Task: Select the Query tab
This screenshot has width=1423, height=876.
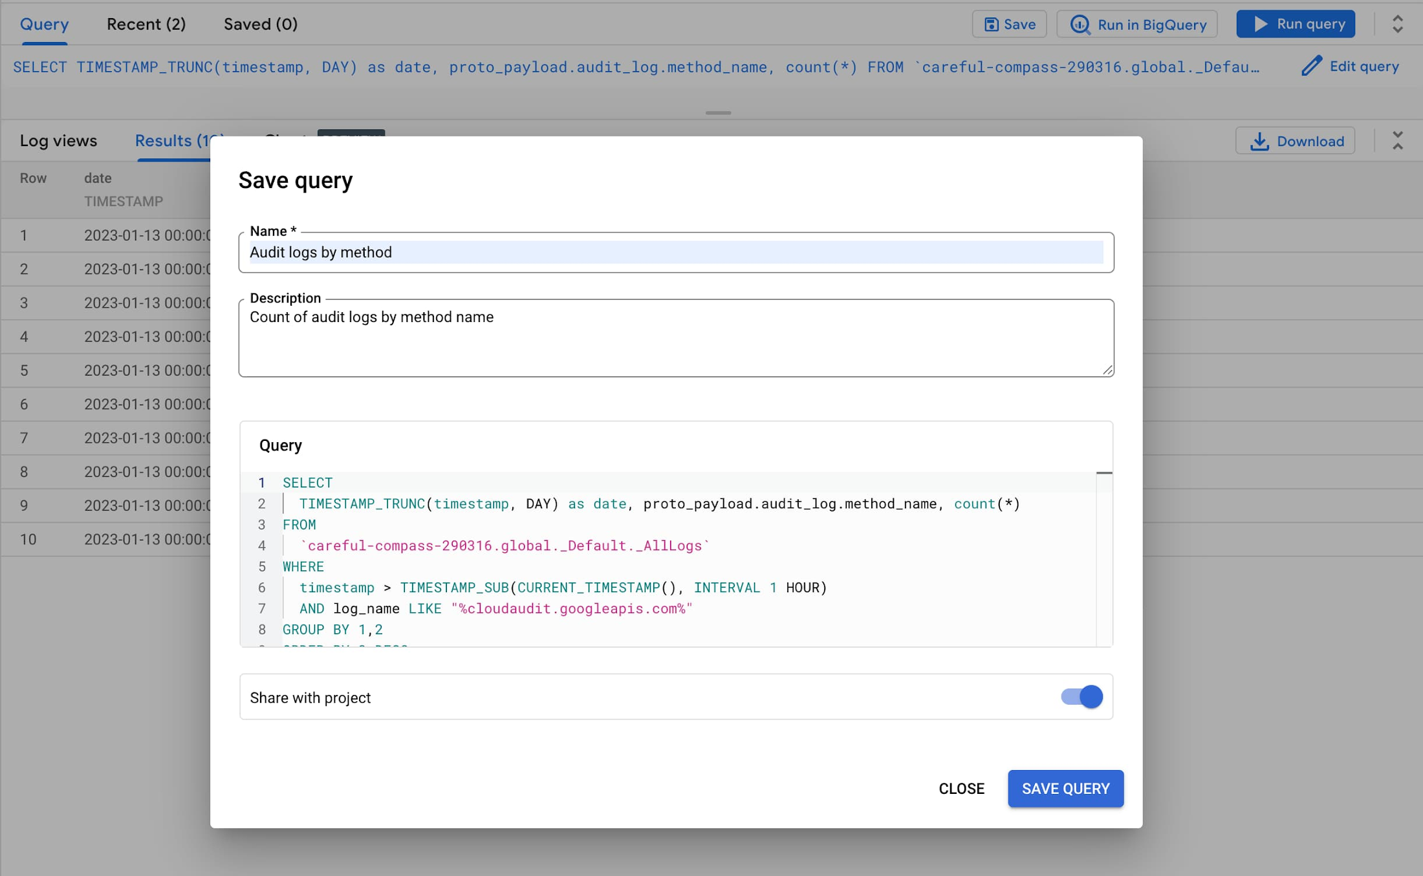Action: 44,23
